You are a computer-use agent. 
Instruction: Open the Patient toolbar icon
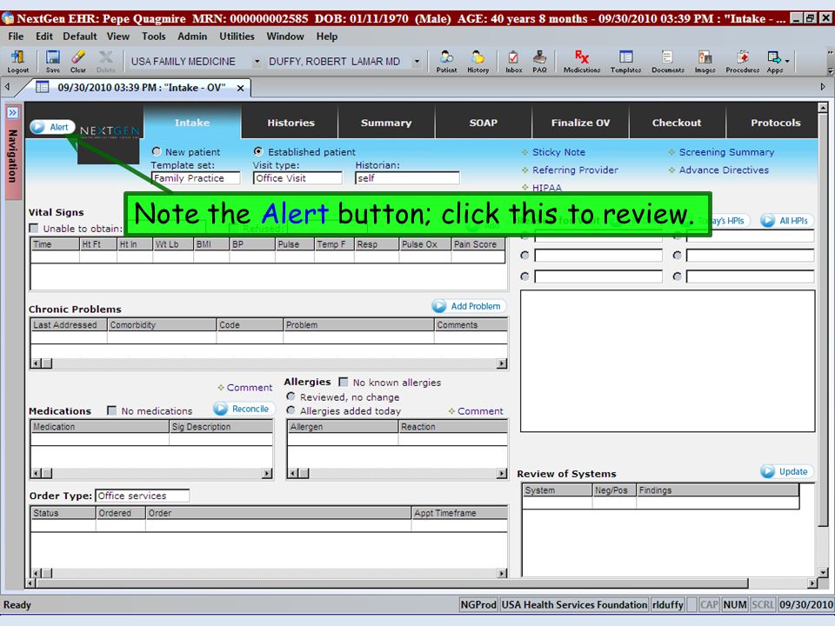[x=446, y=61]
